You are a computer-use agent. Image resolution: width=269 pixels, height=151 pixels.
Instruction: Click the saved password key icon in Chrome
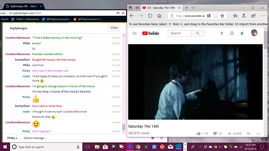point(118,13)
